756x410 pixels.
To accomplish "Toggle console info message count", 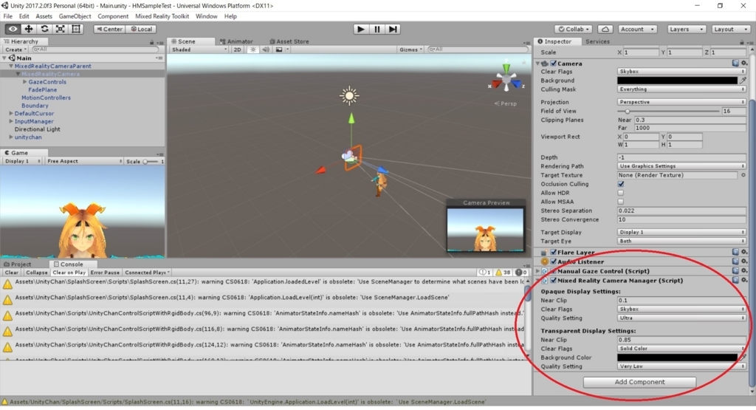I will (x=485, y=273).
